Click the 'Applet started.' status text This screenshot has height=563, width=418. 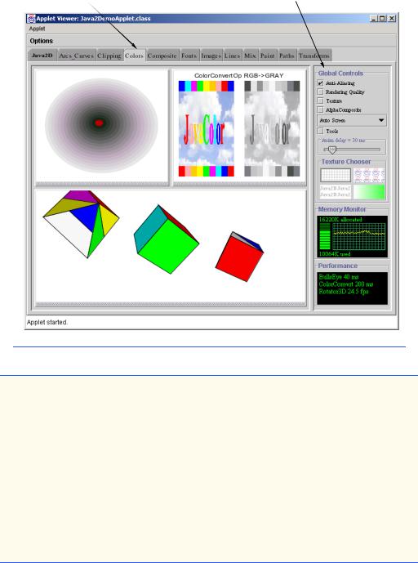pos(47,323)
